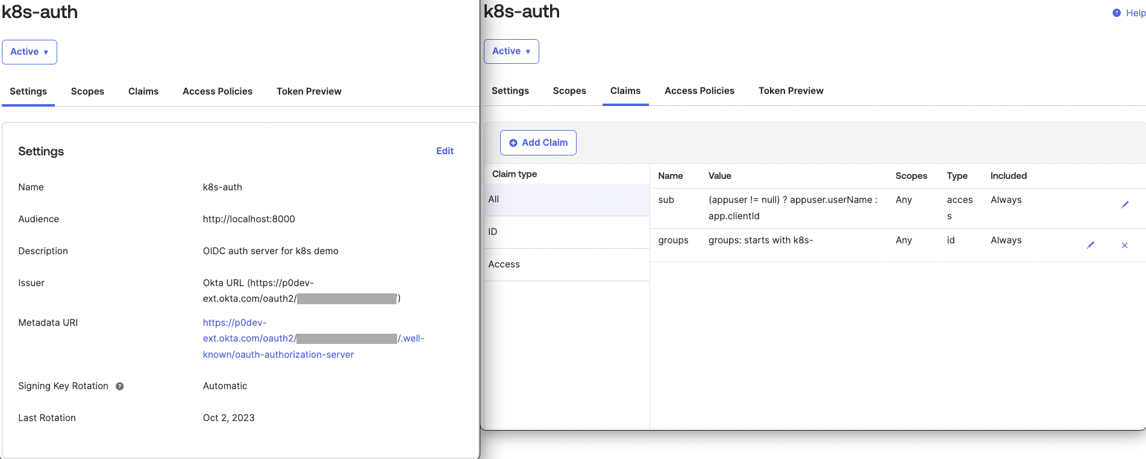Switch to Settings tab in right panel
The height and width of the screenshot is (459, 1146).
click(510, 91)
